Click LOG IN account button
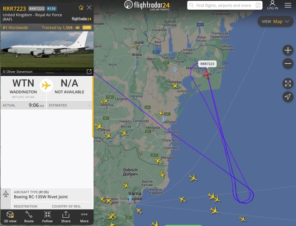 click(x=272, y=5)
